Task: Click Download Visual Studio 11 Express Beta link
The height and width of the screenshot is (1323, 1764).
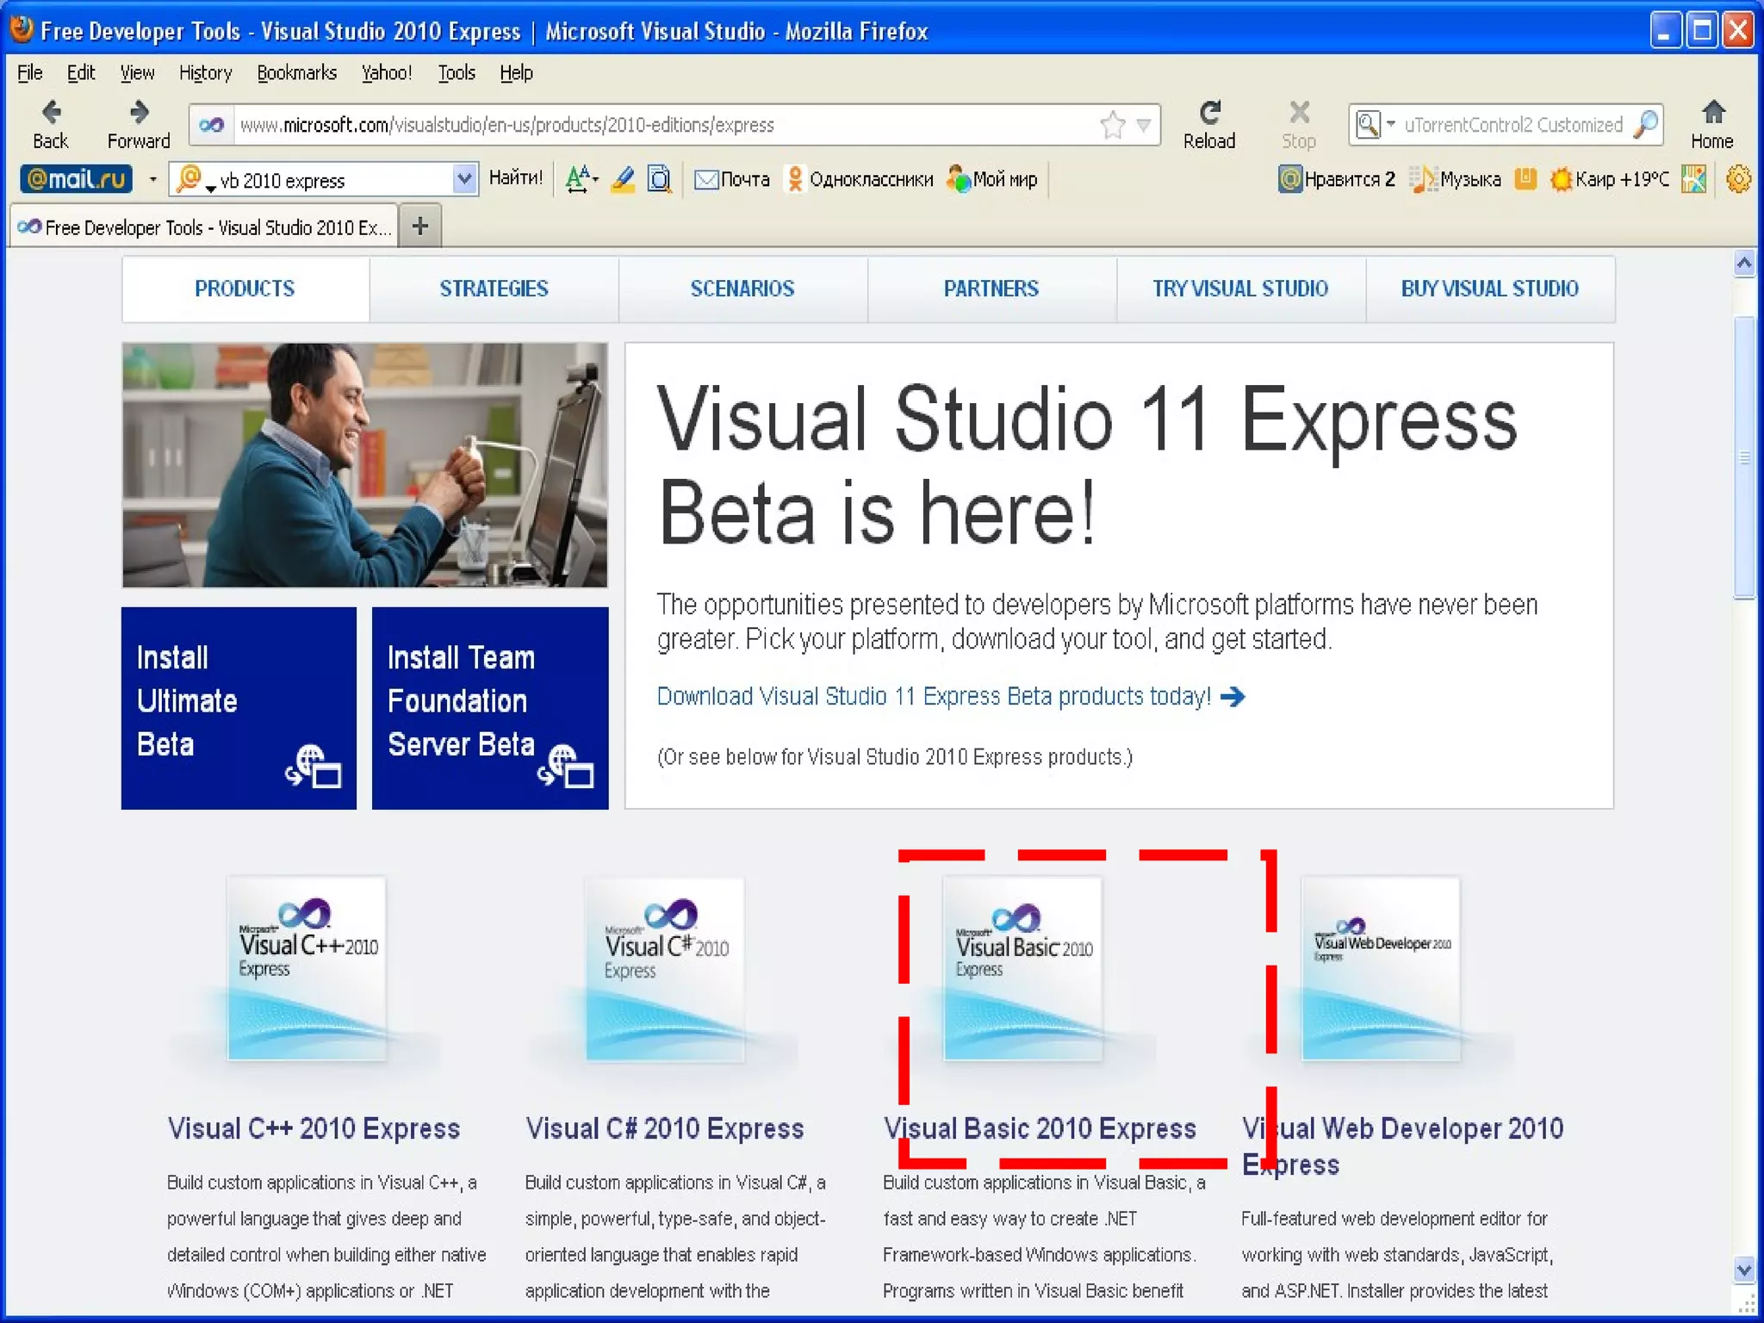Action: pyautogui.click(x=934, y=696)
